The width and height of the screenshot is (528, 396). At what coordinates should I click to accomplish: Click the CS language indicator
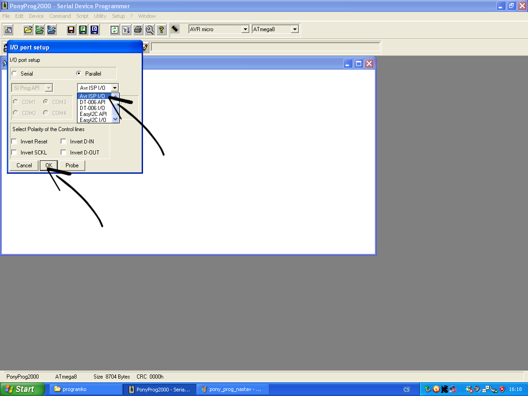407,389
